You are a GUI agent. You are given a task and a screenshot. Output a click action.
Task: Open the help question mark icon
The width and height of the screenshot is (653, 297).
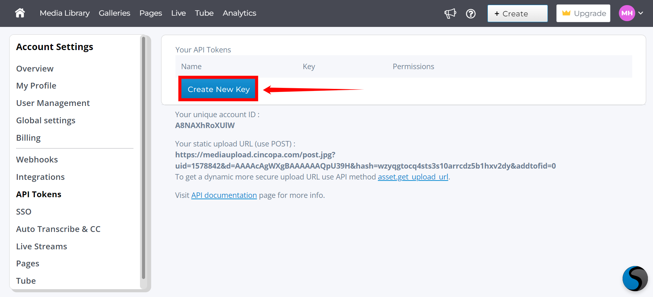pos(471,14)
